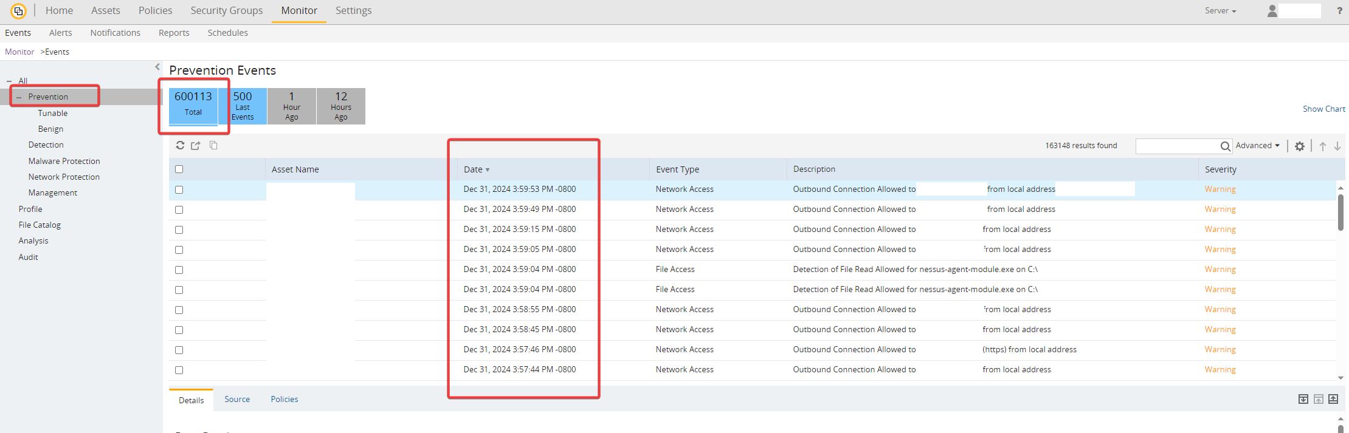This screenshot has width=1349, height=433.
Task: Click the search magnifier icon
Action: click(1225, 146)
